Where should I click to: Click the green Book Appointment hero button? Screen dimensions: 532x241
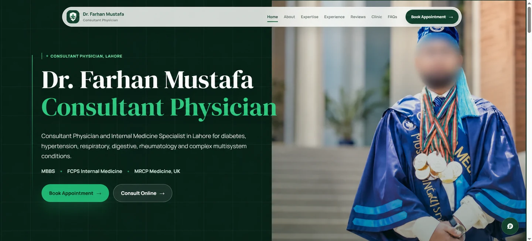coord(75,193)
